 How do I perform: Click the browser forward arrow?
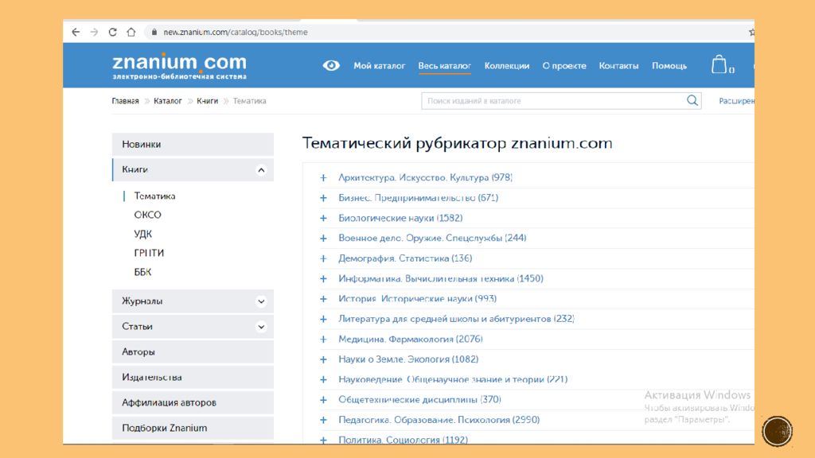tap(94, 32)
